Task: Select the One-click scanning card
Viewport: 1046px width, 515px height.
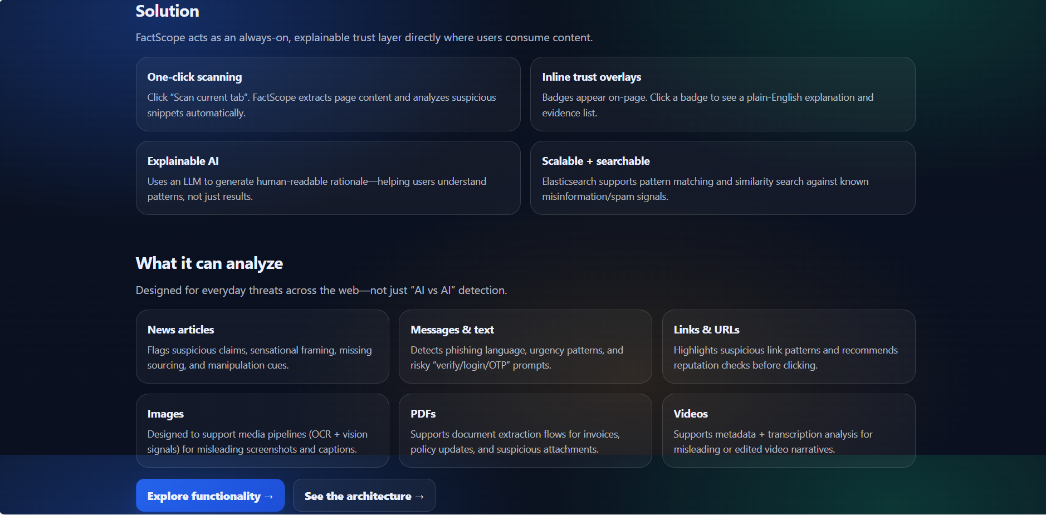Action: click(328, 94)
